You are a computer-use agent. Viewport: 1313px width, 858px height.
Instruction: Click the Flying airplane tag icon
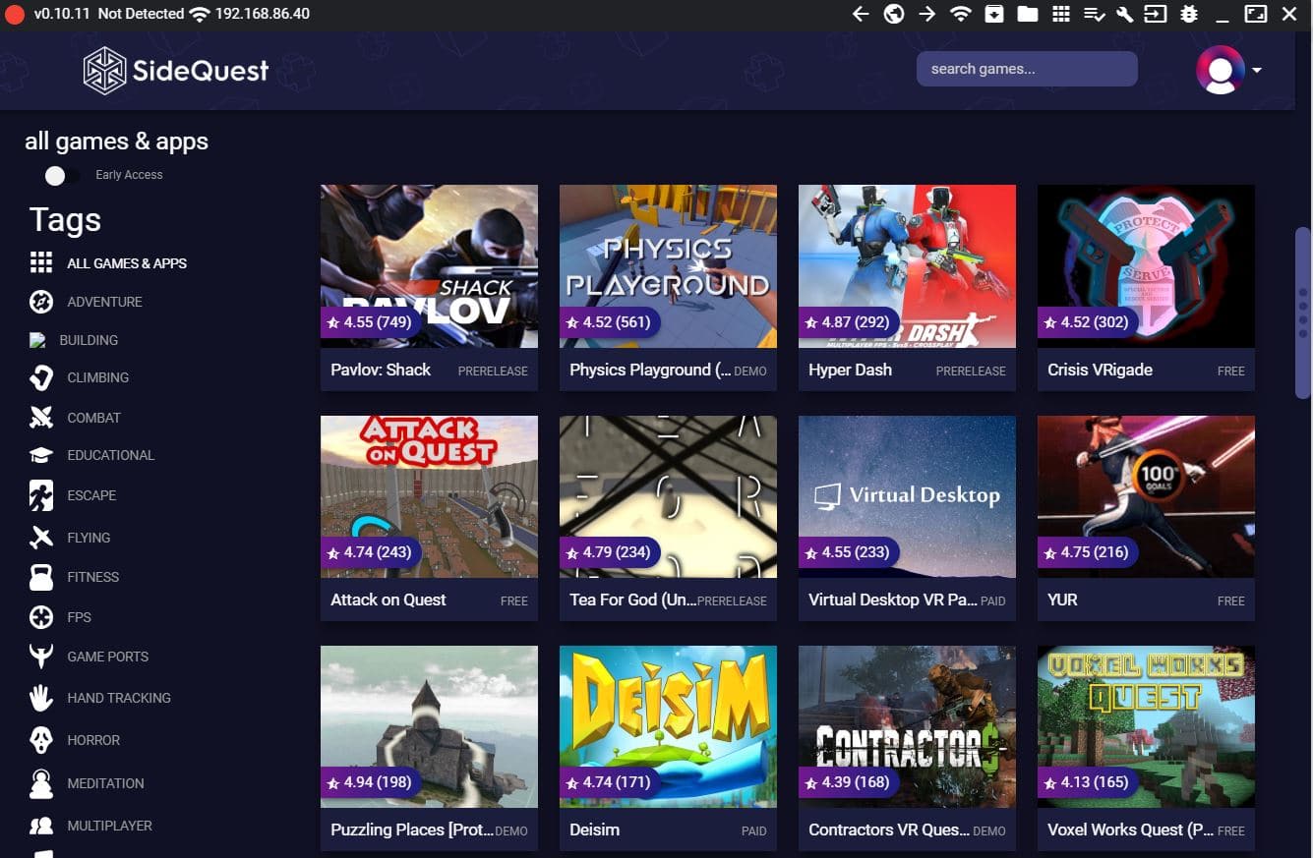(x=41, y=537)
